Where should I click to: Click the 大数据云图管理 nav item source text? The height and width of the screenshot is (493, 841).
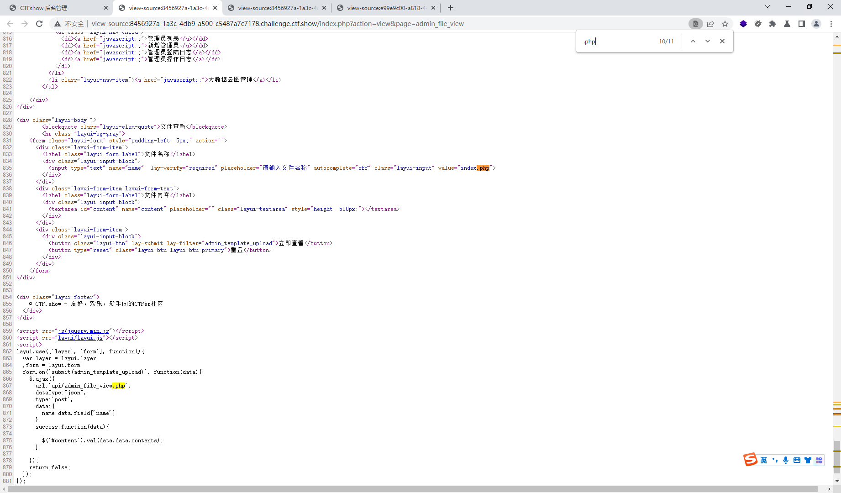point(231,80)
